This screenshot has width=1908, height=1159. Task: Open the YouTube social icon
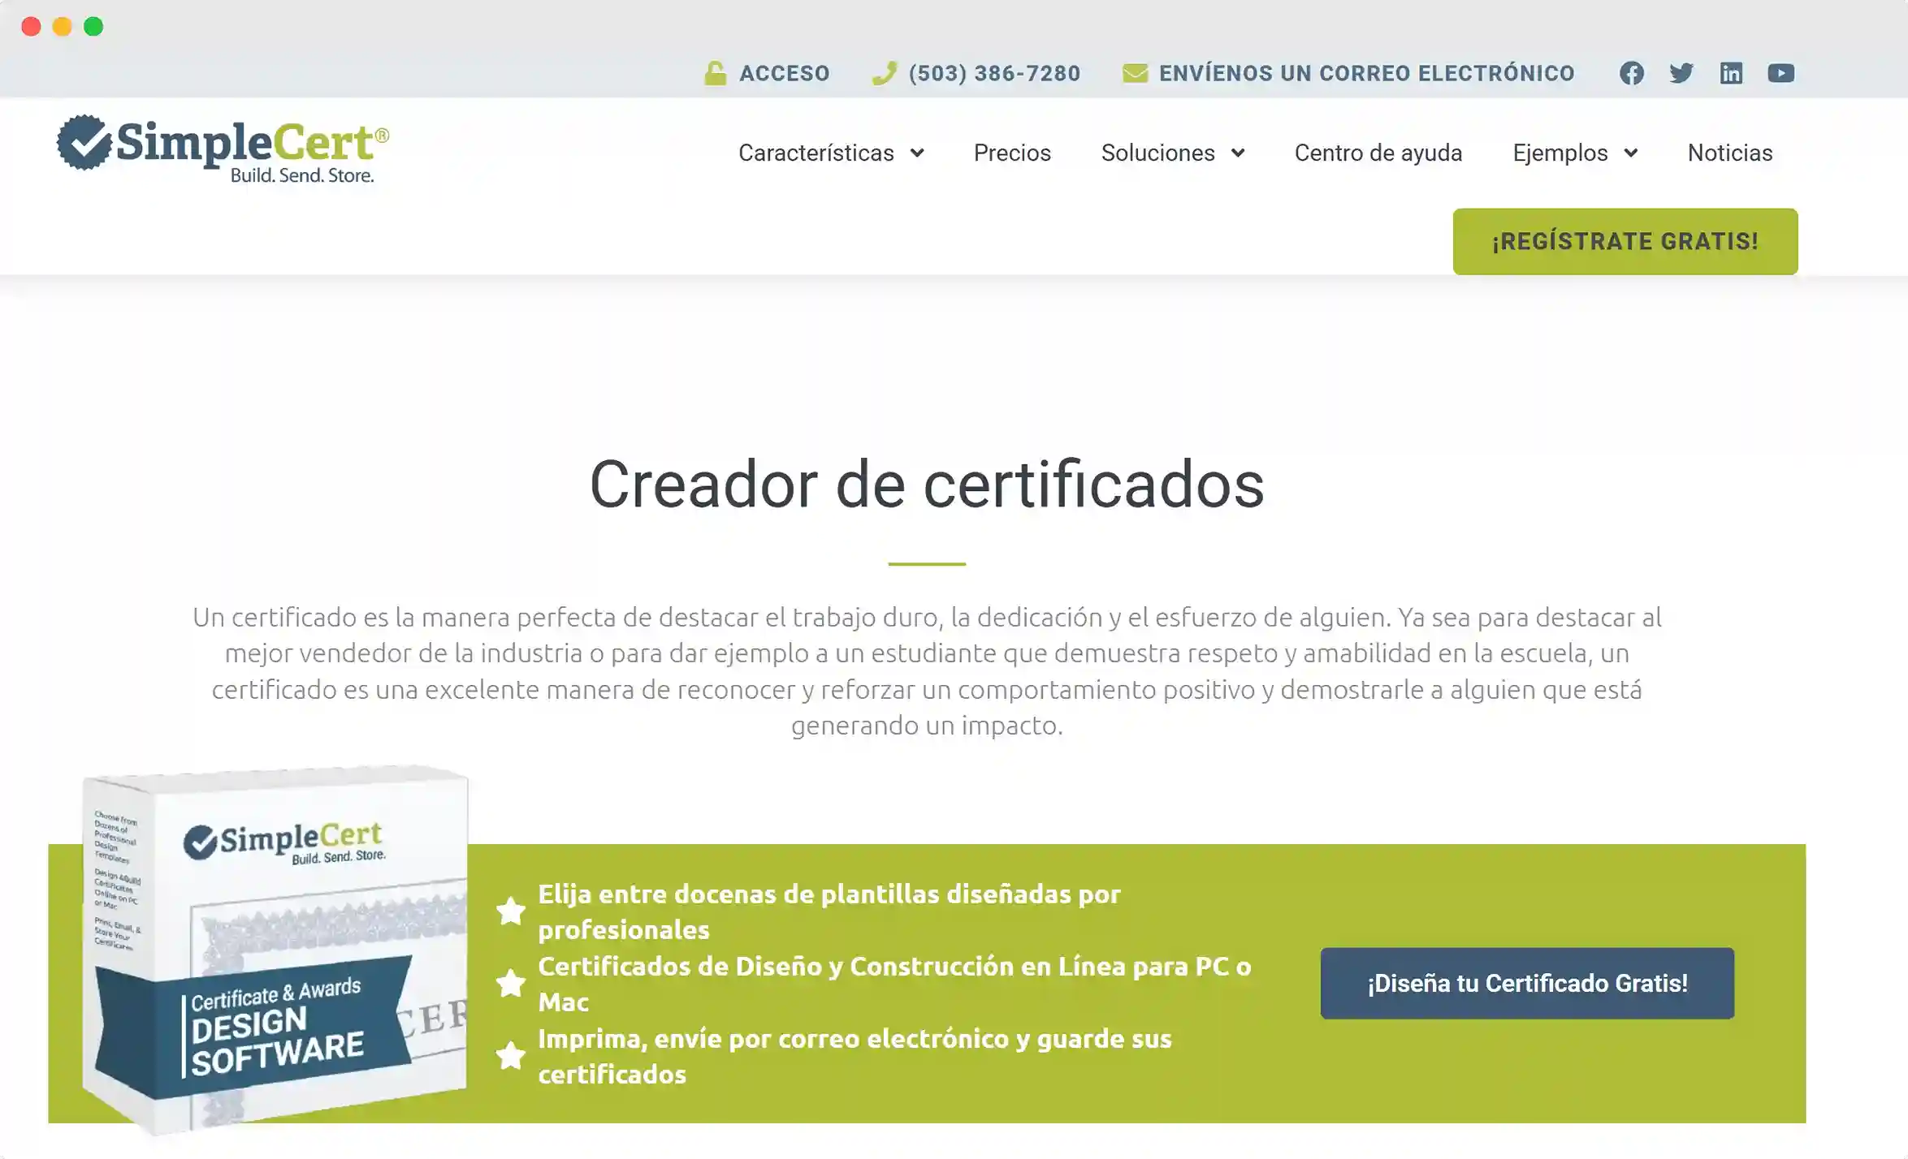point(1780,73)
